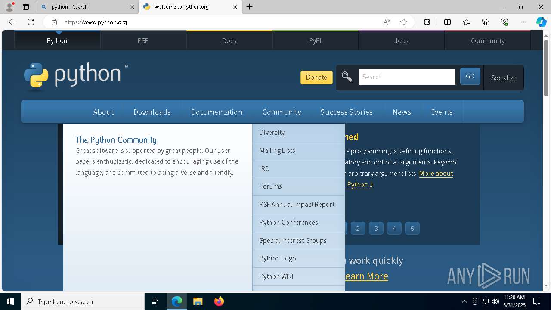
Task: Select the Community top-bar tab
Action: pyautogui.click(x=487, y=40)
